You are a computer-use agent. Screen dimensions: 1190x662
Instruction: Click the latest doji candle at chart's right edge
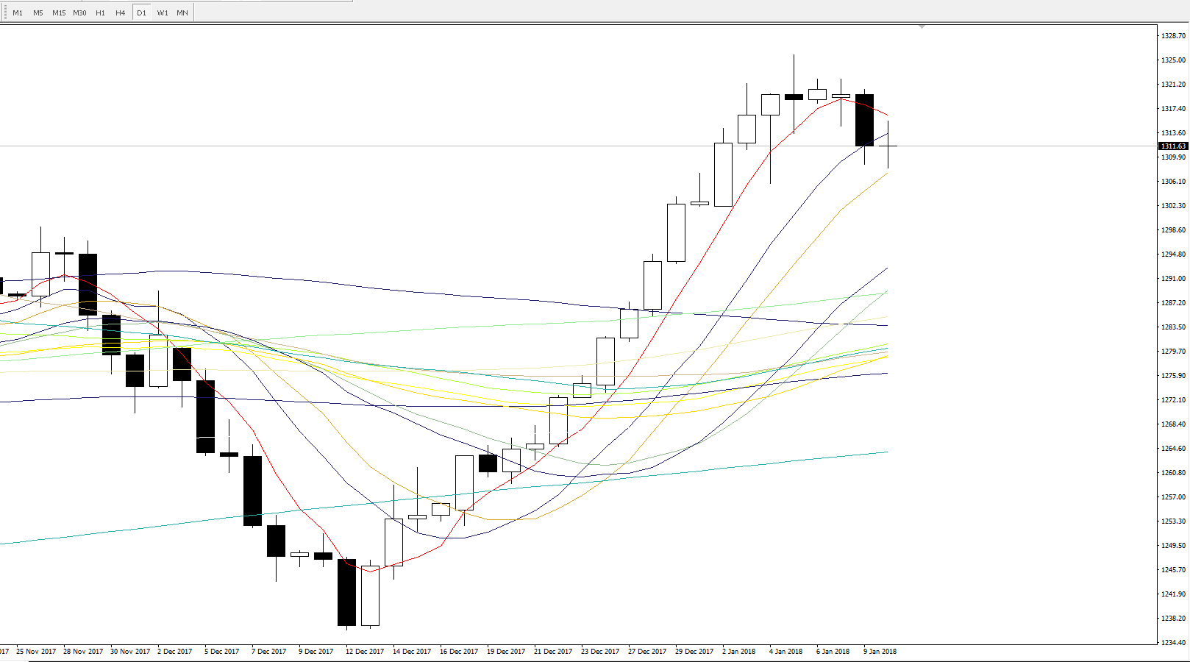tap(888, 146)
